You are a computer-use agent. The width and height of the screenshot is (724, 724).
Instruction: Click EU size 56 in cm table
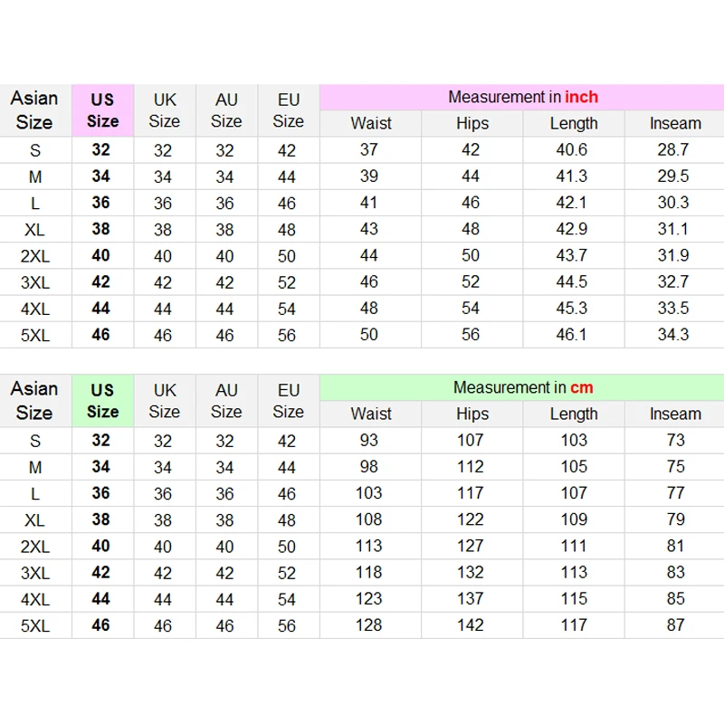pos(287,624)
